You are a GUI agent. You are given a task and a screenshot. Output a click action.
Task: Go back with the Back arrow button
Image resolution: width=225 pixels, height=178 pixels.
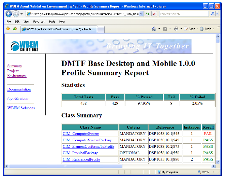(x=9, y=14)
